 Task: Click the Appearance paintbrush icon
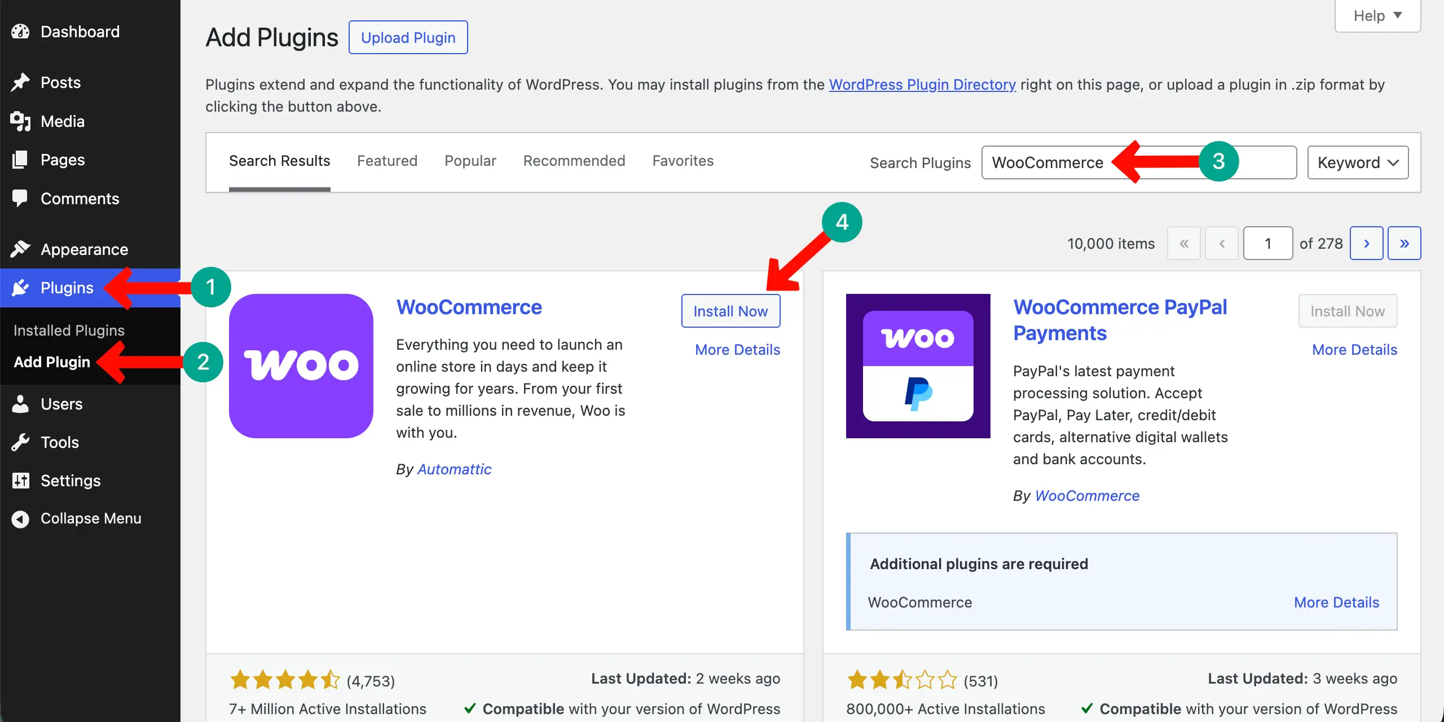pyautogui.click(x=20, y=249)
